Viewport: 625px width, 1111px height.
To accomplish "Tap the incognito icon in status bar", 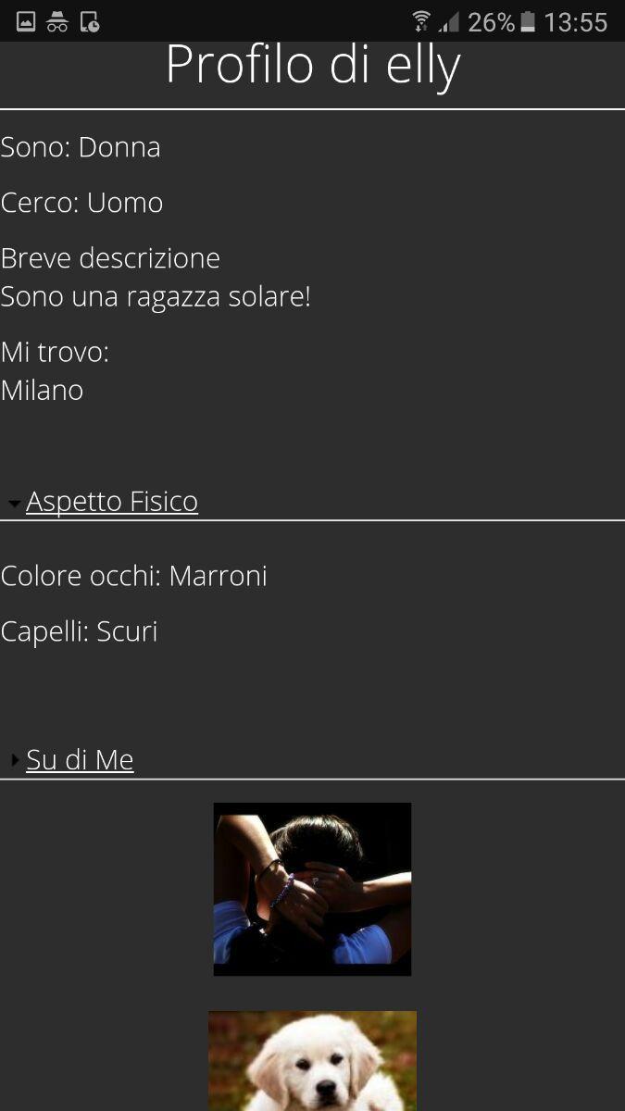I will click(57, 21).
